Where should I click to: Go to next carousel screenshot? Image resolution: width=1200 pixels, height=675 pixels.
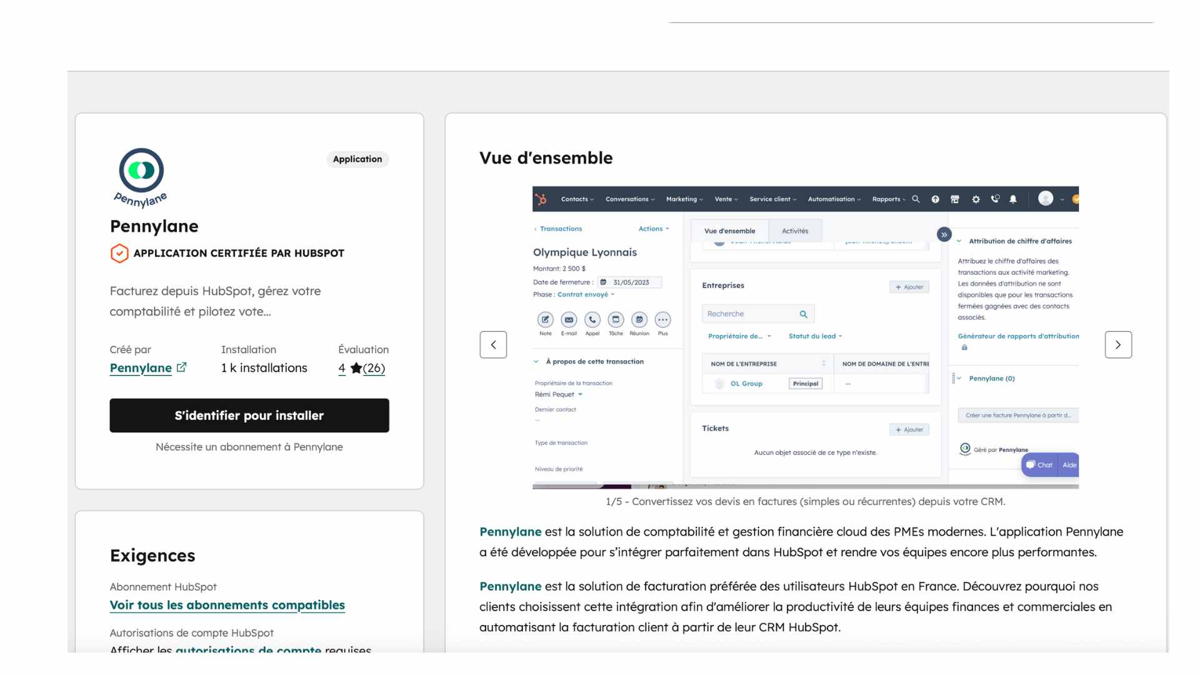pyautogui.click(x=1117, y=345)
